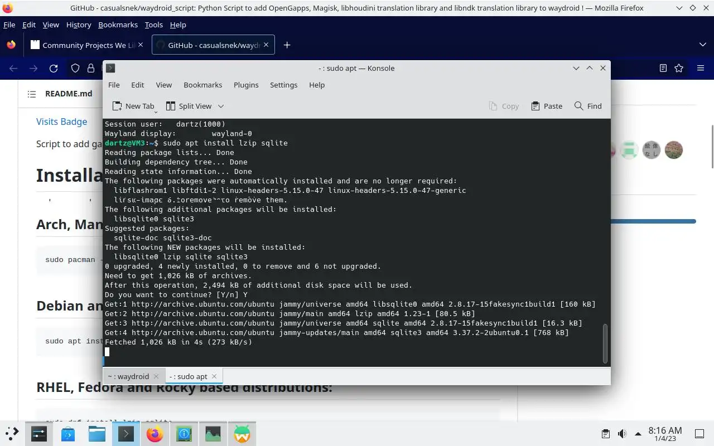Open Firefox list all tabs dropdown
This screenshot has height=446, width=714.
coord(702,45)
